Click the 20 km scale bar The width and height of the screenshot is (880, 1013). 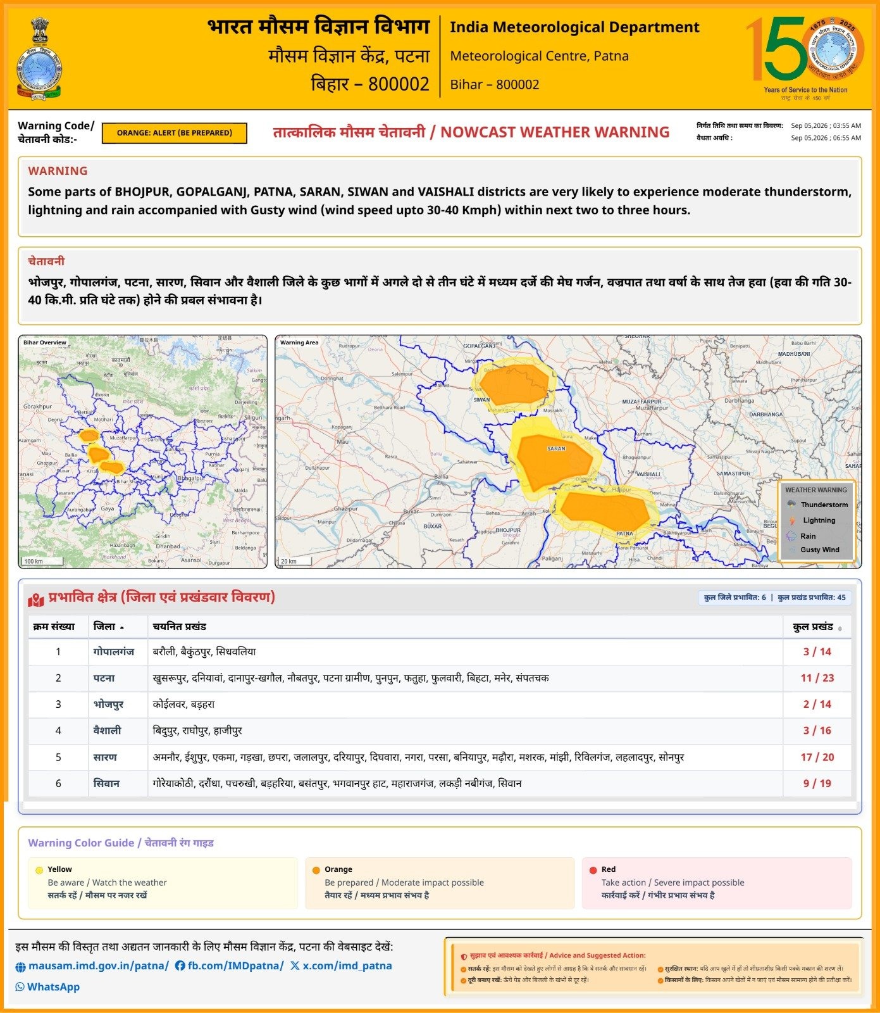coord(295,561)
